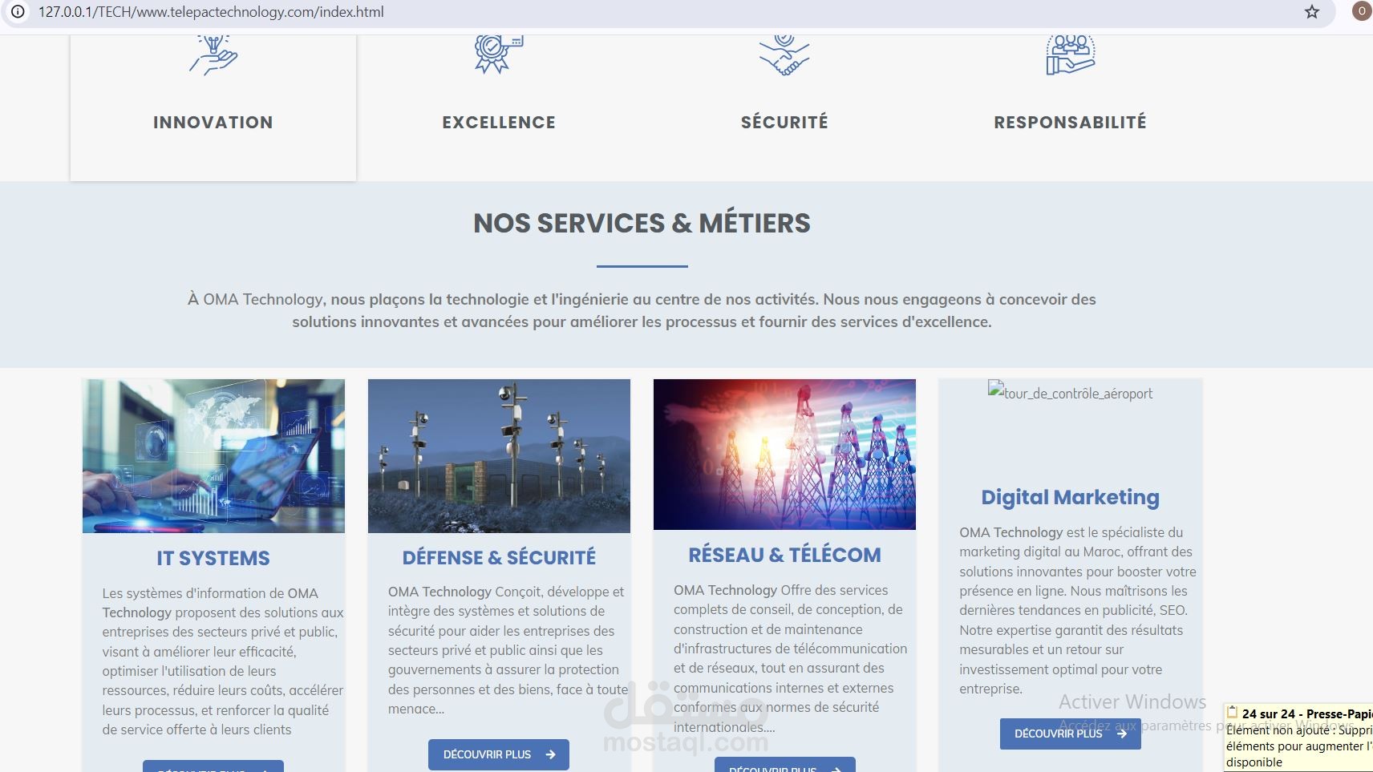
Task: Click the 'Élément non ajouté' notification message
Action: pyautogui.click(x=1299, y=746)
